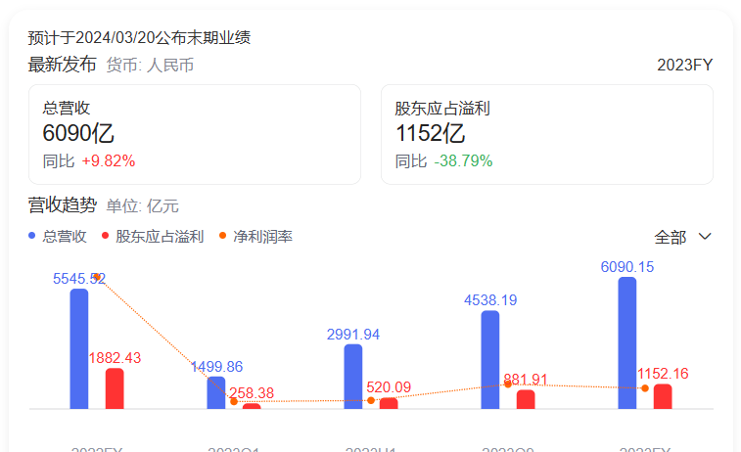
Task: Toggle the 总营收 legend item
Action: click(x=58, y=237)
